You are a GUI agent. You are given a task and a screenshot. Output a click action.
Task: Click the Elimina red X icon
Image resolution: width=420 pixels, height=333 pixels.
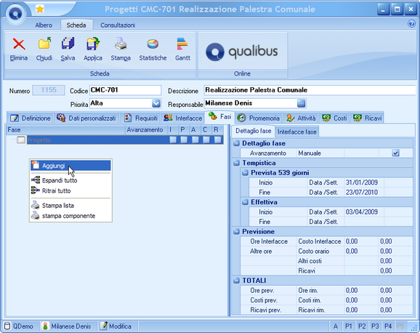point(19,44)
